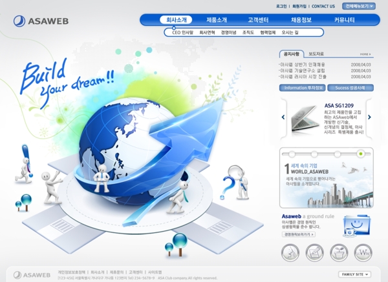The height and width of the screenshot is (282, 388).
Task: Select first slide indicator dot
Action: [x=292, y=154]
